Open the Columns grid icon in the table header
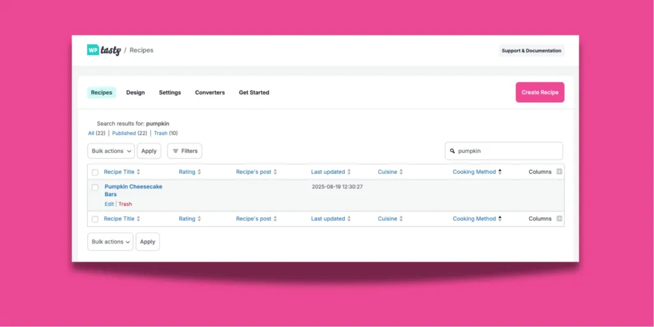This screenshot has height=327, width=654. point(559,171)
